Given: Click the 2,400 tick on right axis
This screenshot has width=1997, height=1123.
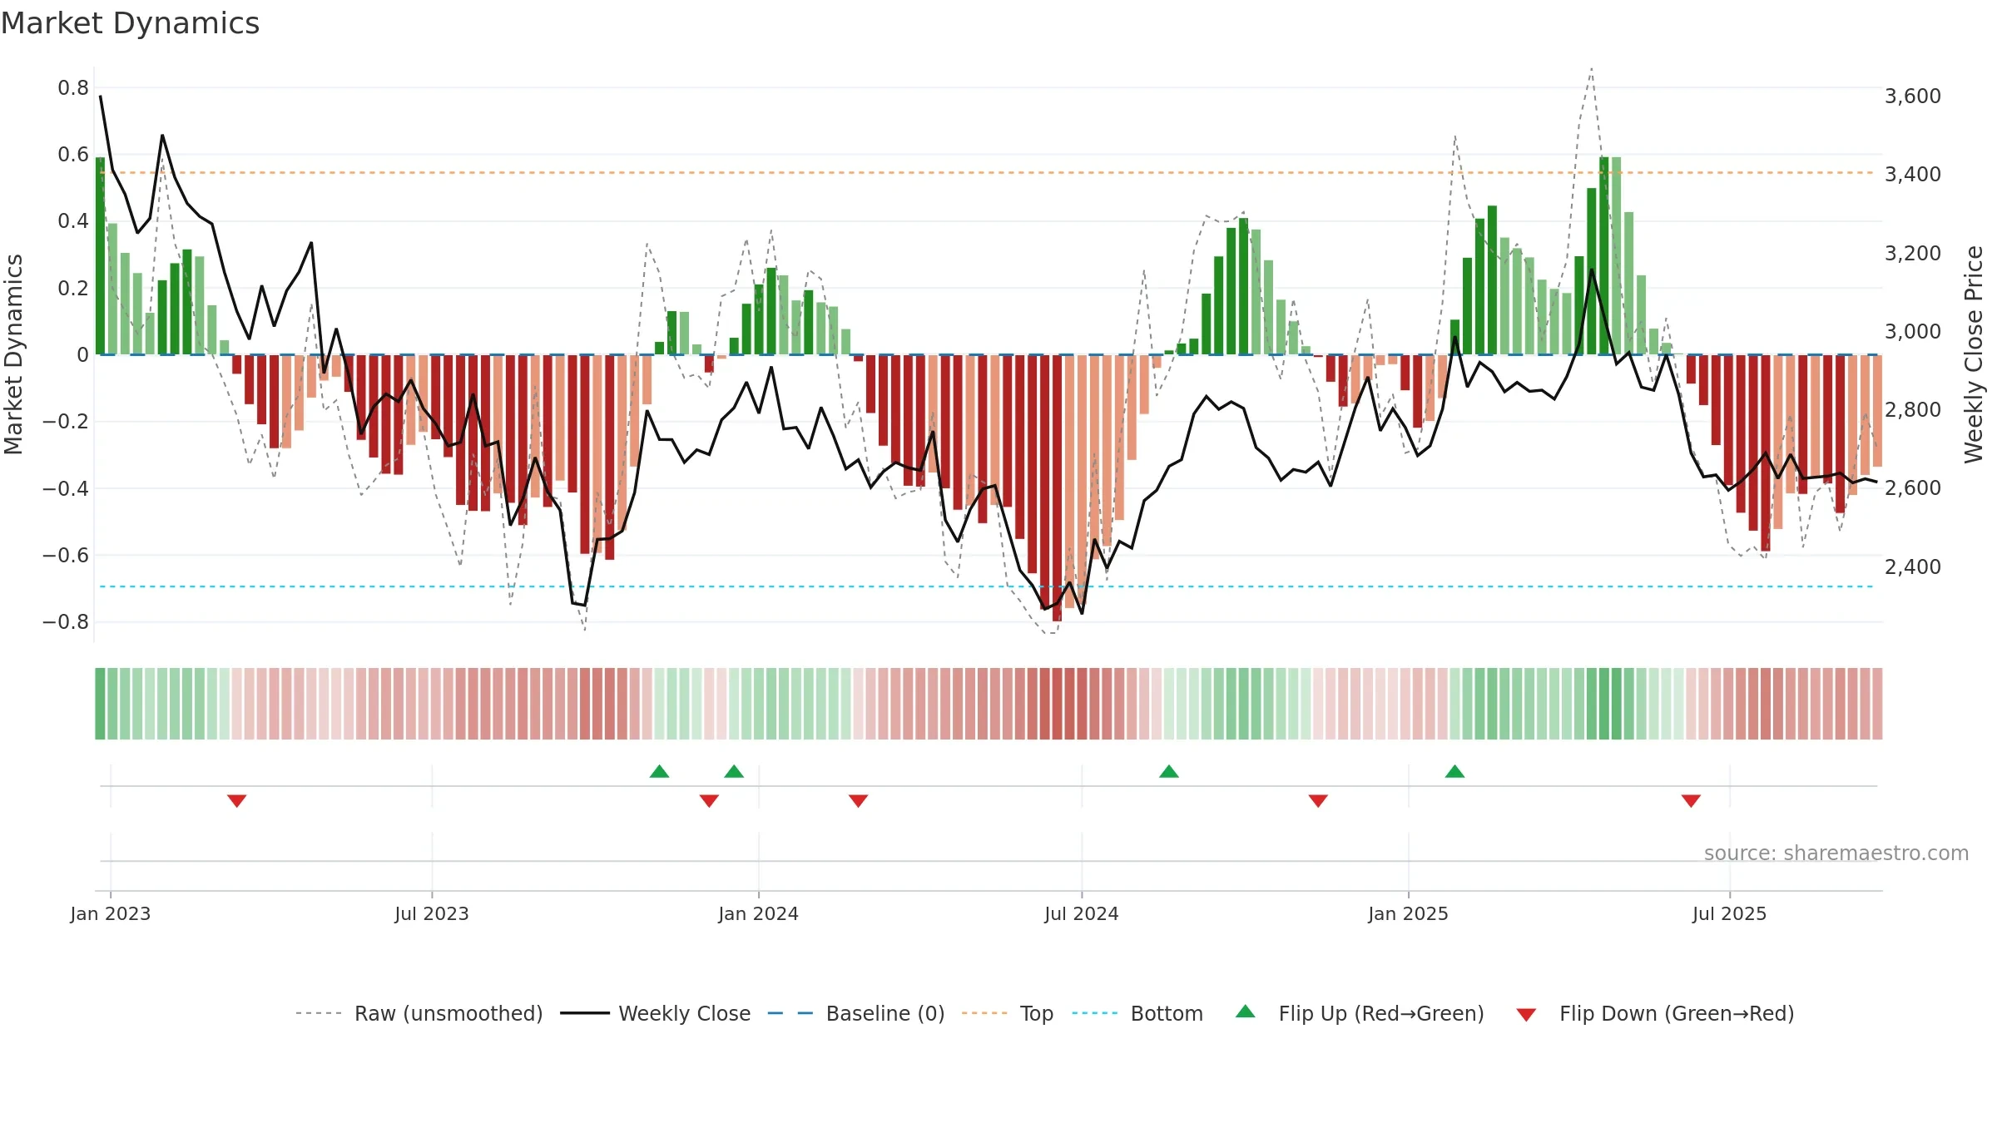Looking at the screenshot, I should [1913, 566].
